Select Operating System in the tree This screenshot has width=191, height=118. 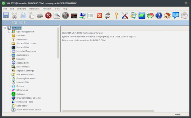tap(25, 32)
